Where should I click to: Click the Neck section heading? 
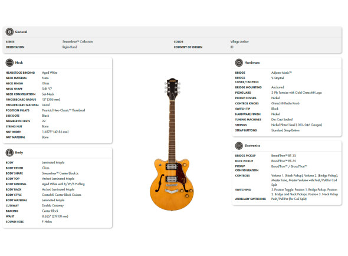point(19,63)
